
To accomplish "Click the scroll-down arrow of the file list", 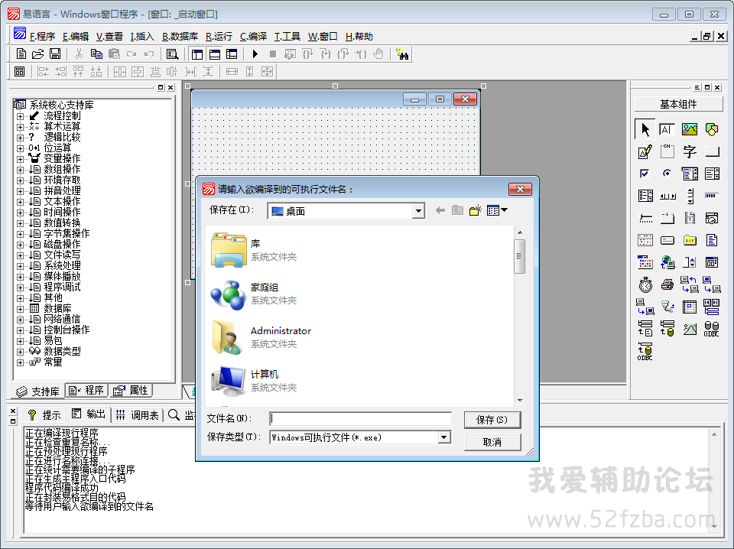I will click(x=520, y=401).
